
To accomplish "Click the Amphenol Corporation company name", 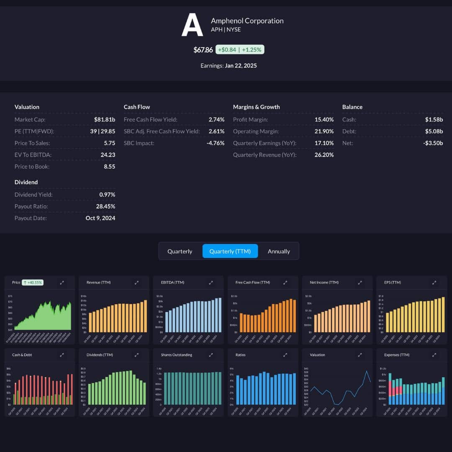I will 247,21.
